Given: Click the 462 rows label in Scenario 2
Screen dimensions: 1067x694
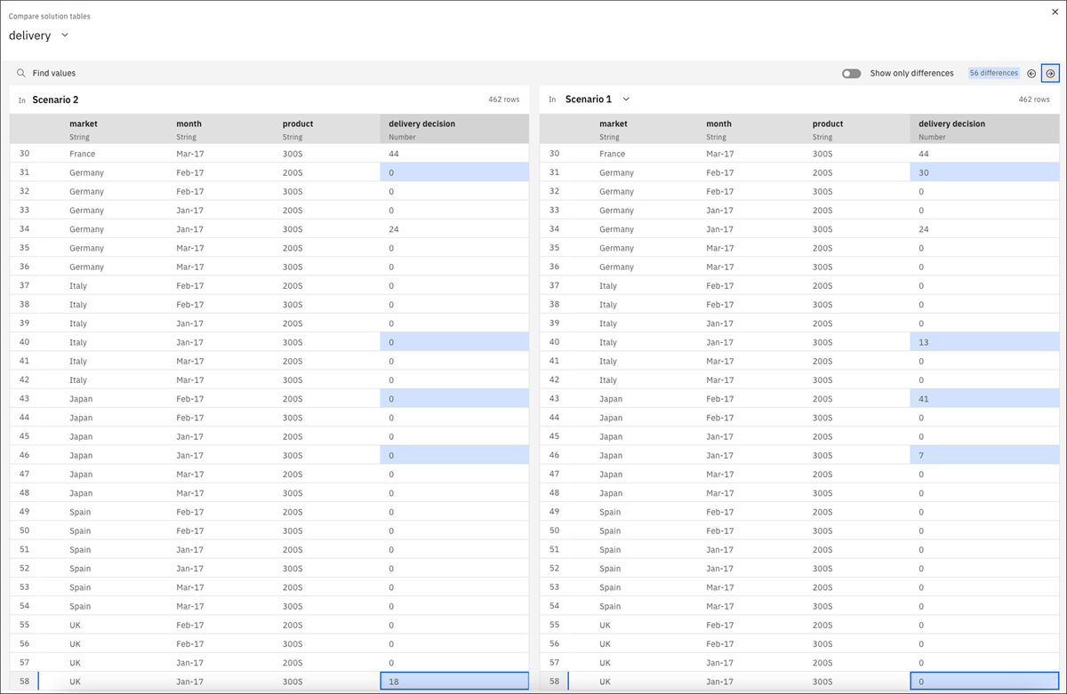Looking at the screenshot, I should (x=504, y=99).
